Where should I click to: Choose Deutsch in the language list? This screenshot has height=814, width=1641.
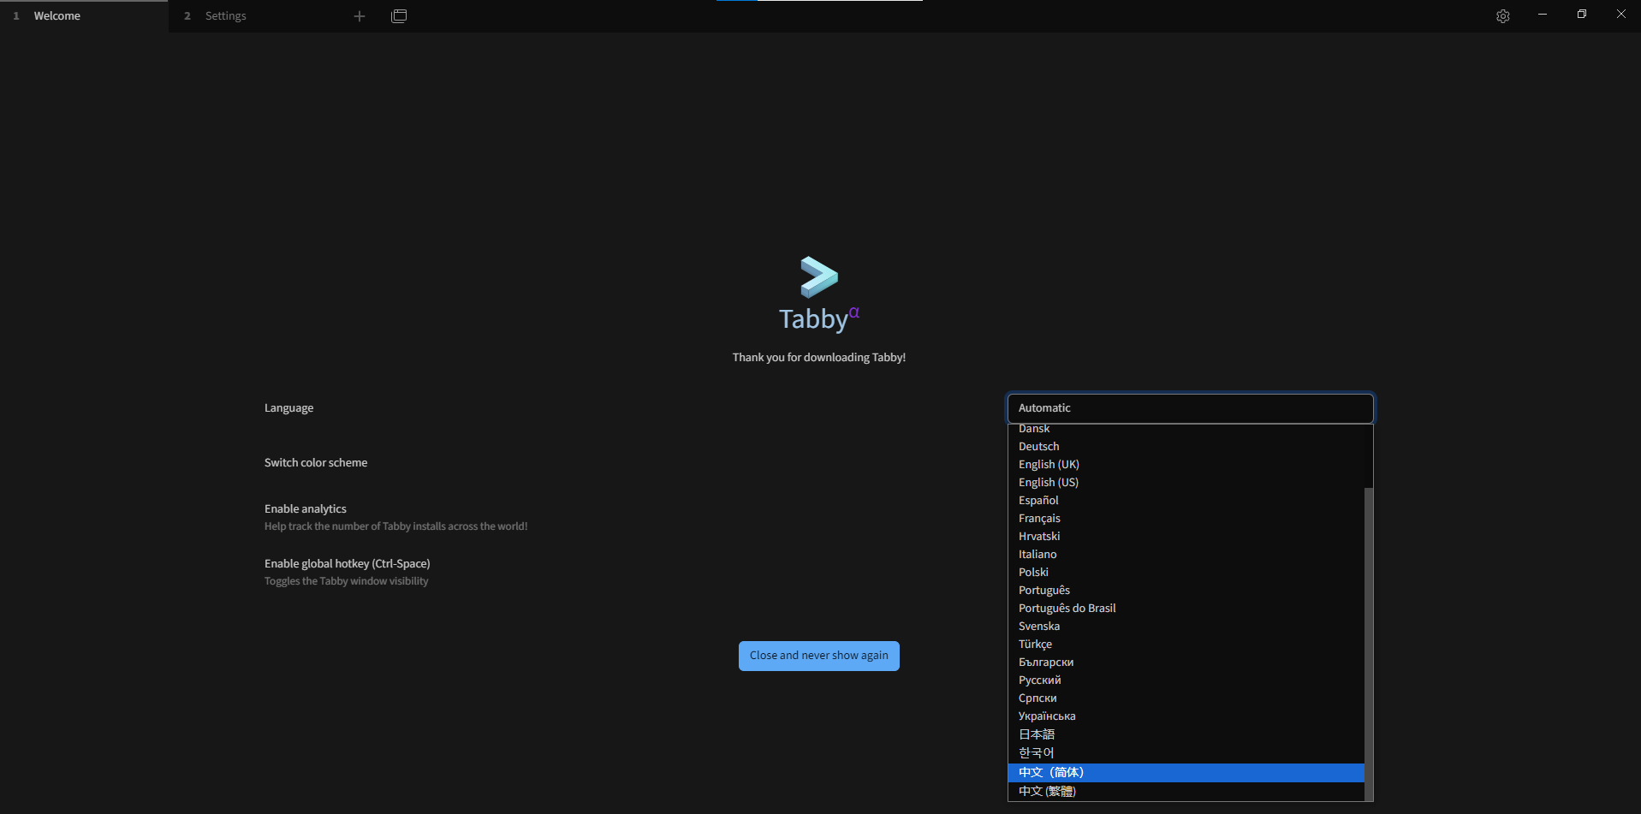(1039, 447)
